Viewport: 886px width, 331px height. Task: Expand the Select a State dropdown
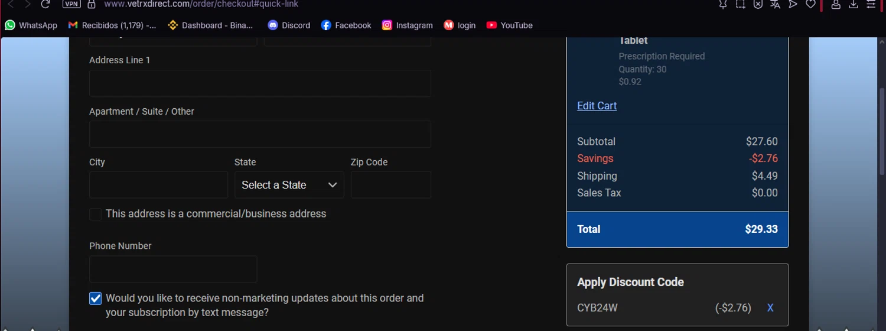pyautogui.click(x=289, y=185)
